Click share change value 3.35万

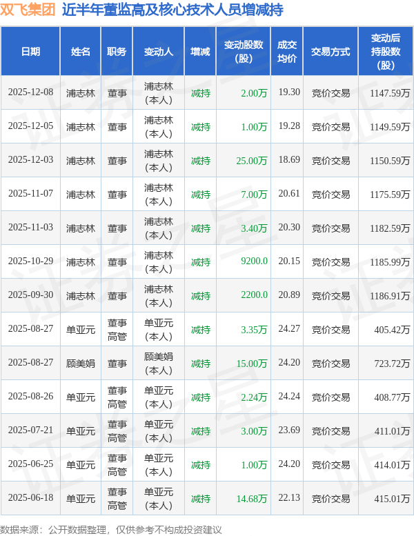254,330
